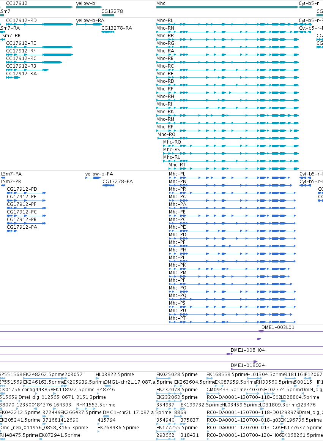Select the CG13278 gene span bar
Viewport: 323px width, 441px height.
click(108, 15)
